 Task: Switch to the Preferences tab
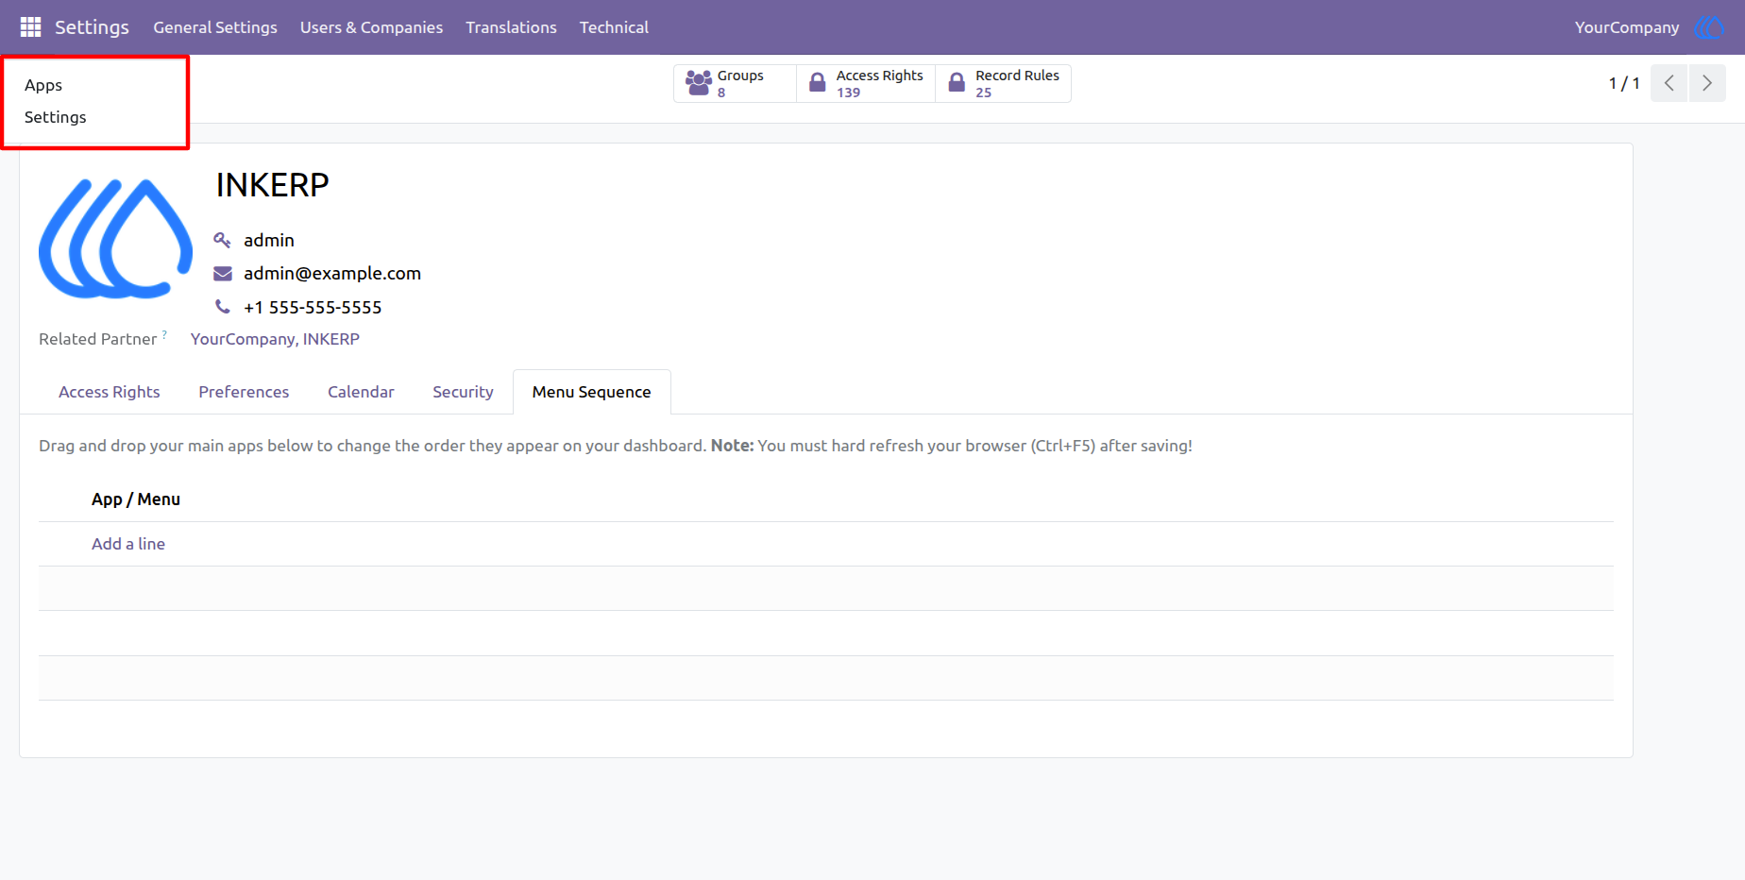pos(244,392)
